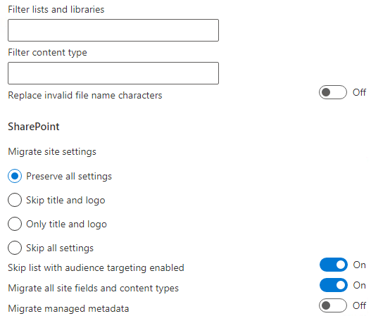371x316 pixels.
Task: Select the Only title and logo radio
Action: pos(15,224)
